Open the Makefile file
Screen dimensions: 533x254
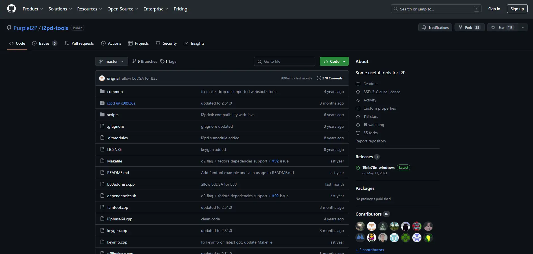click(x=114, y=161)
